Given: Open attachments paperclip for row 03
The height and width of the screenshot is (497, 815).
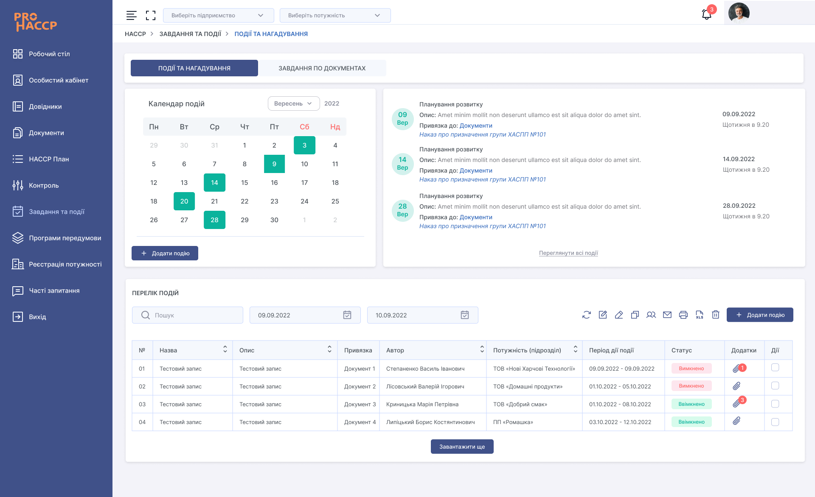Looking at the screenshot, I should tap(736, 404).
